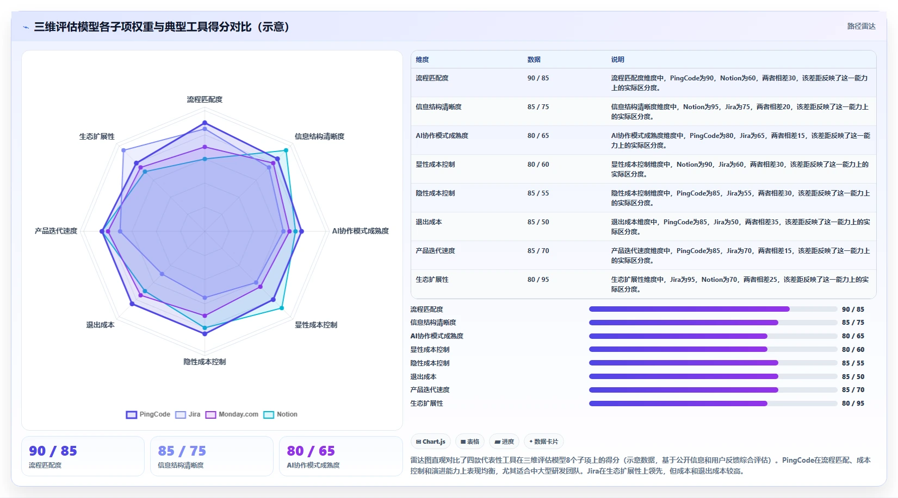Click the 85 / 70 value in the table
The width and height of the screenshot is (898, 498).
pyautogui.click(x=538, y=251)
